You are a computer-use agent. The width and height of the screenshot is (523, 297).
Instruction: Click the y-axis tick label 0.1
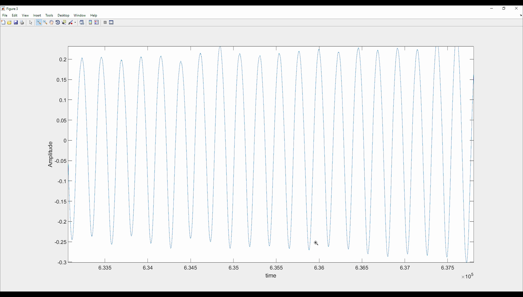63,100
